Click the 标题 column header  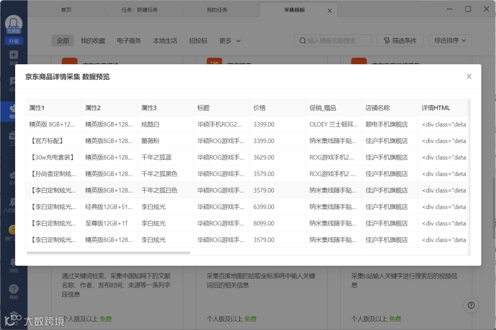[x=222, y=108]
